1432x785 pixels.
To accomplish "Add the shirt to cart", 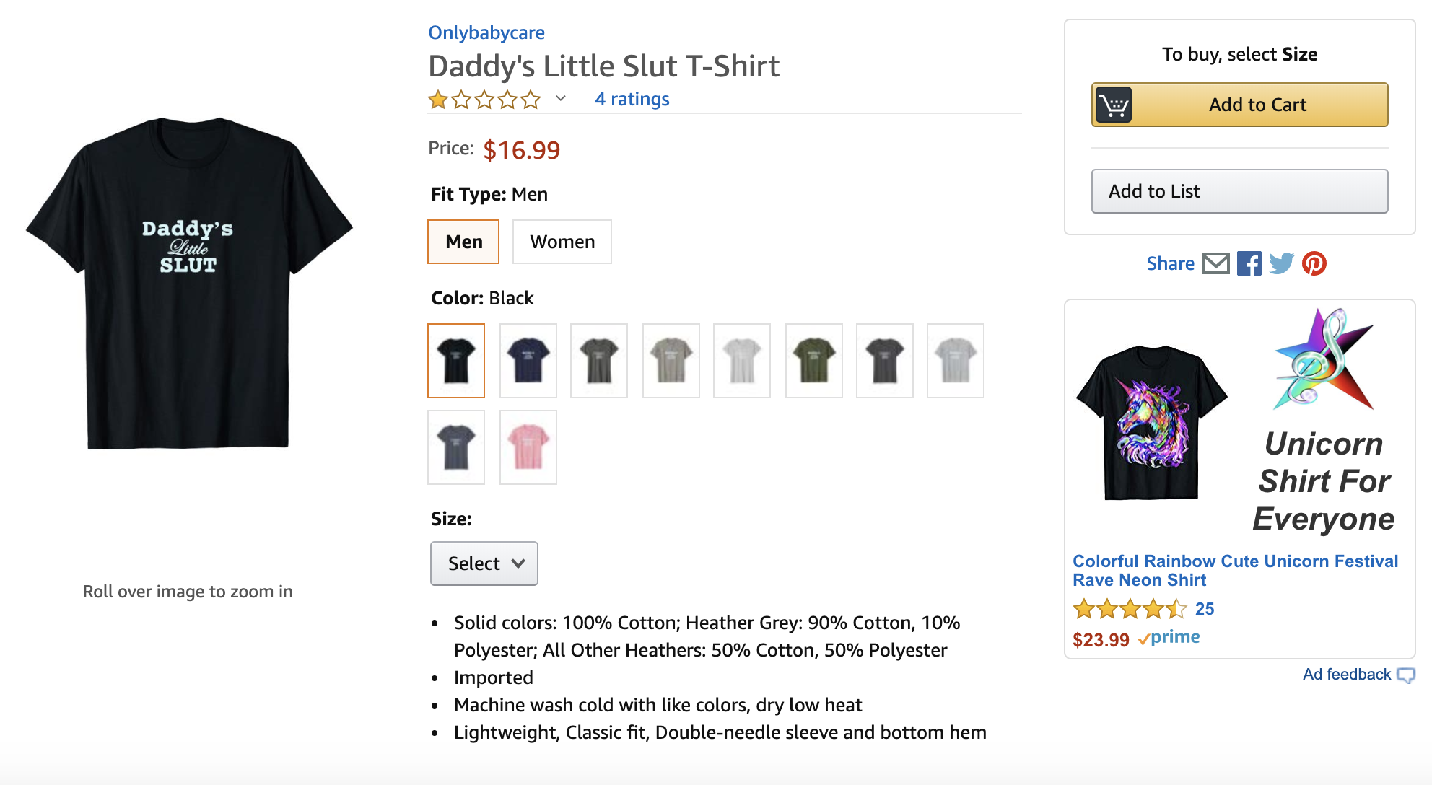I will pyautogui.click(x=1257, y=105).
